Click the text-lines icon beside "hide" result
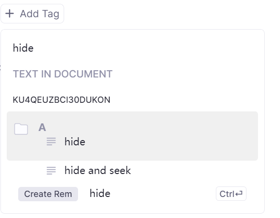The height and width of the screenshot is (218, 280). [x=51, y=142]
